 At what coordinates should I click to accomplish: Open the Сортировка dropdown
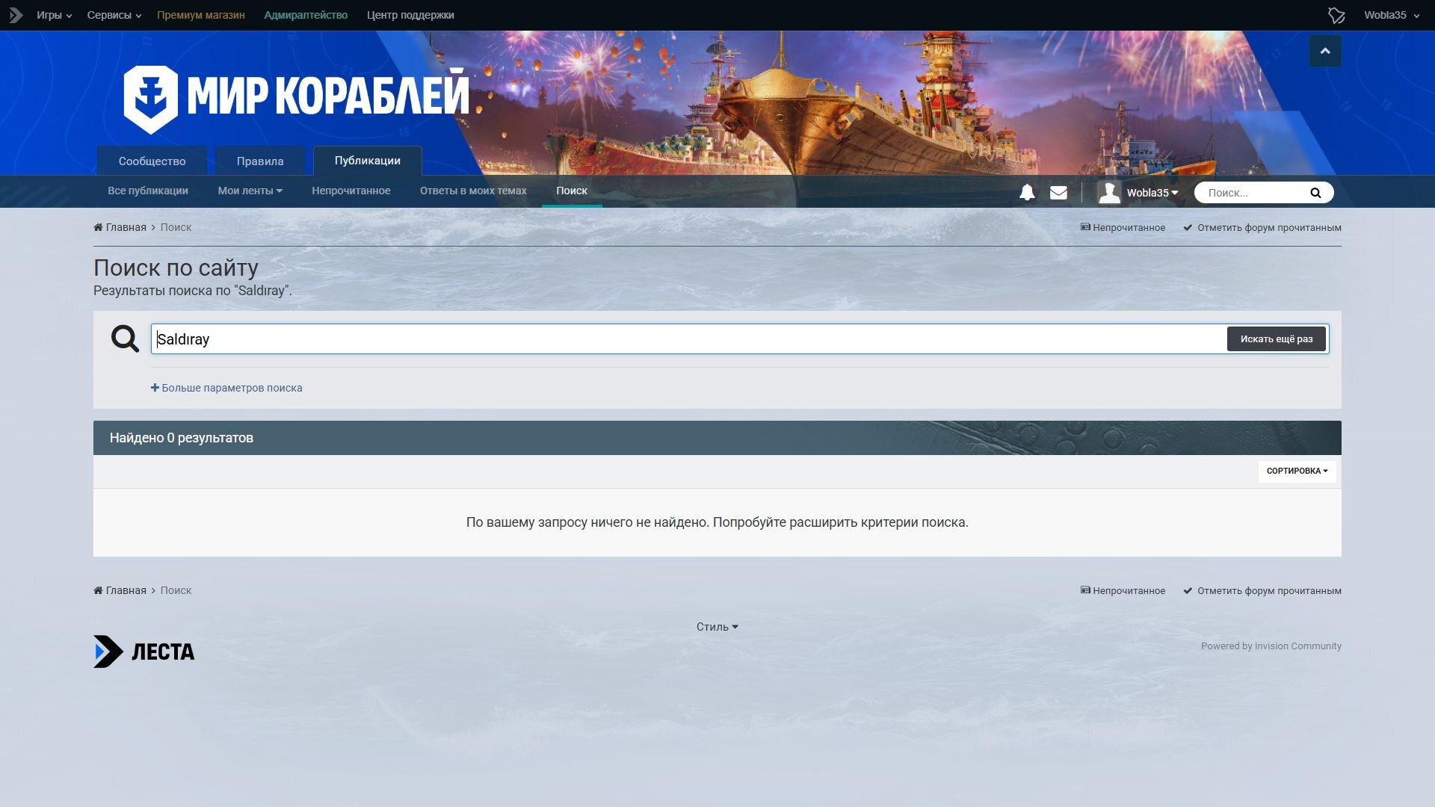[1297, 471]
